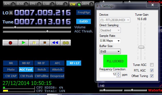Adjust the lower right Waterfall slider
Viewport: 162px width, 95px height.
[x=132, y=90]
